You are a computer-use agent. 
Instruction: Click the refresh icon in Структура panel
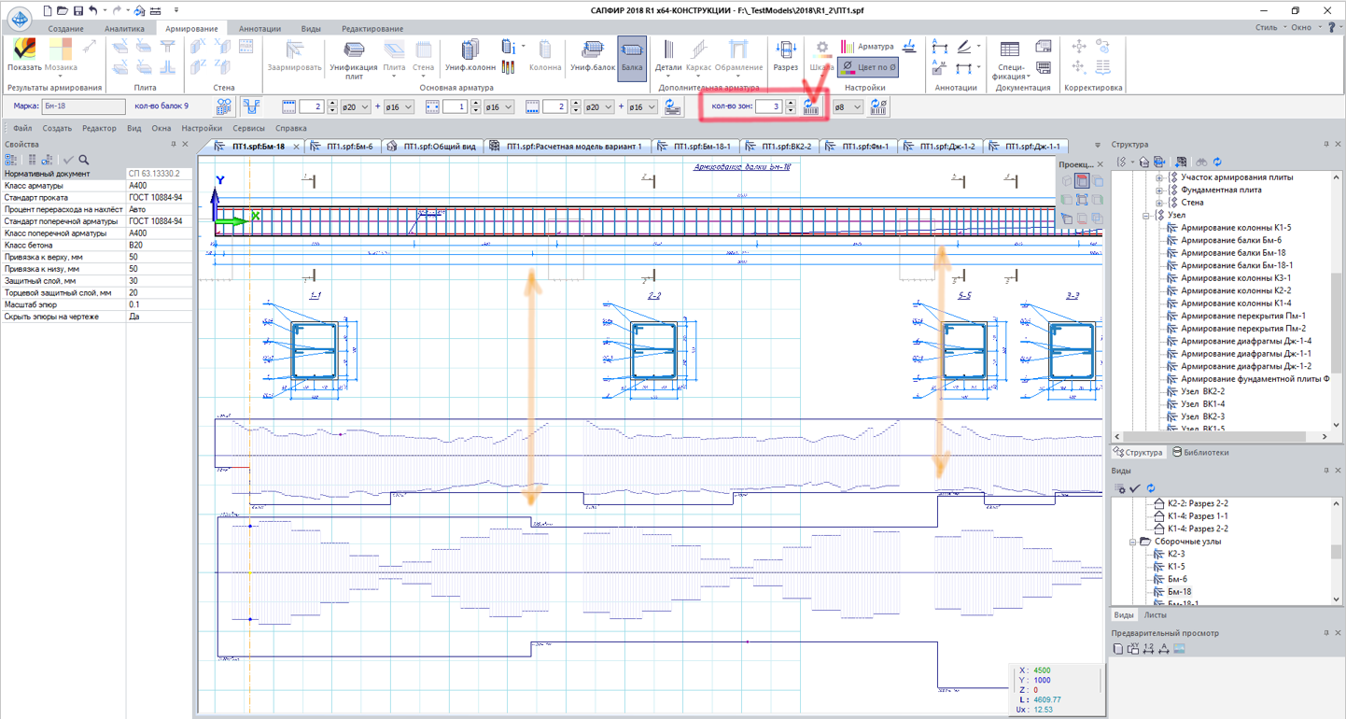1217,162
